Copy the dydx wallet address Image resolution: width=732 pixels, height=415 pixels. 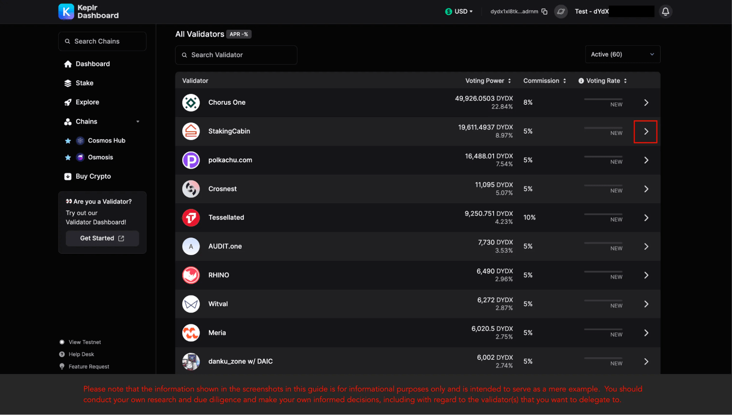(x=545, y=11)
